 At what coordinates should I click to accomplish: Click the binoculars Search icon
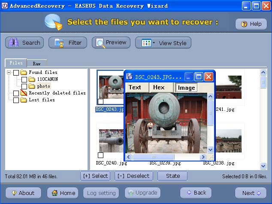(x=14, y=43)
